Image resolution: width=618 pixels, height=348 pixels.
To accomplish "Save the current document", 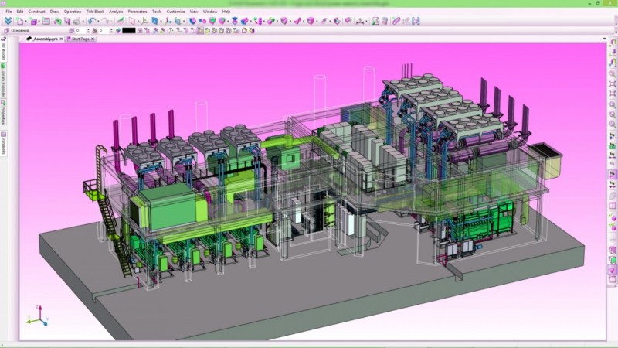I will pos(67,21).
